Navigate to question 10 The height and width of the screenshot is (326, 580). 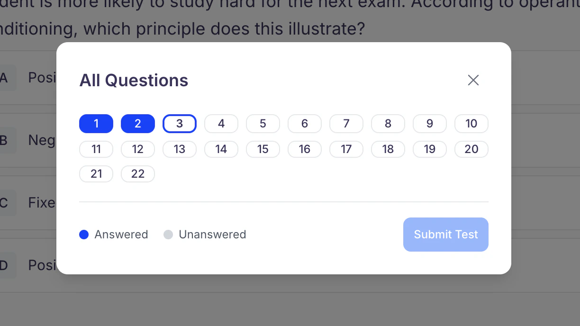[x=471, y=124]
